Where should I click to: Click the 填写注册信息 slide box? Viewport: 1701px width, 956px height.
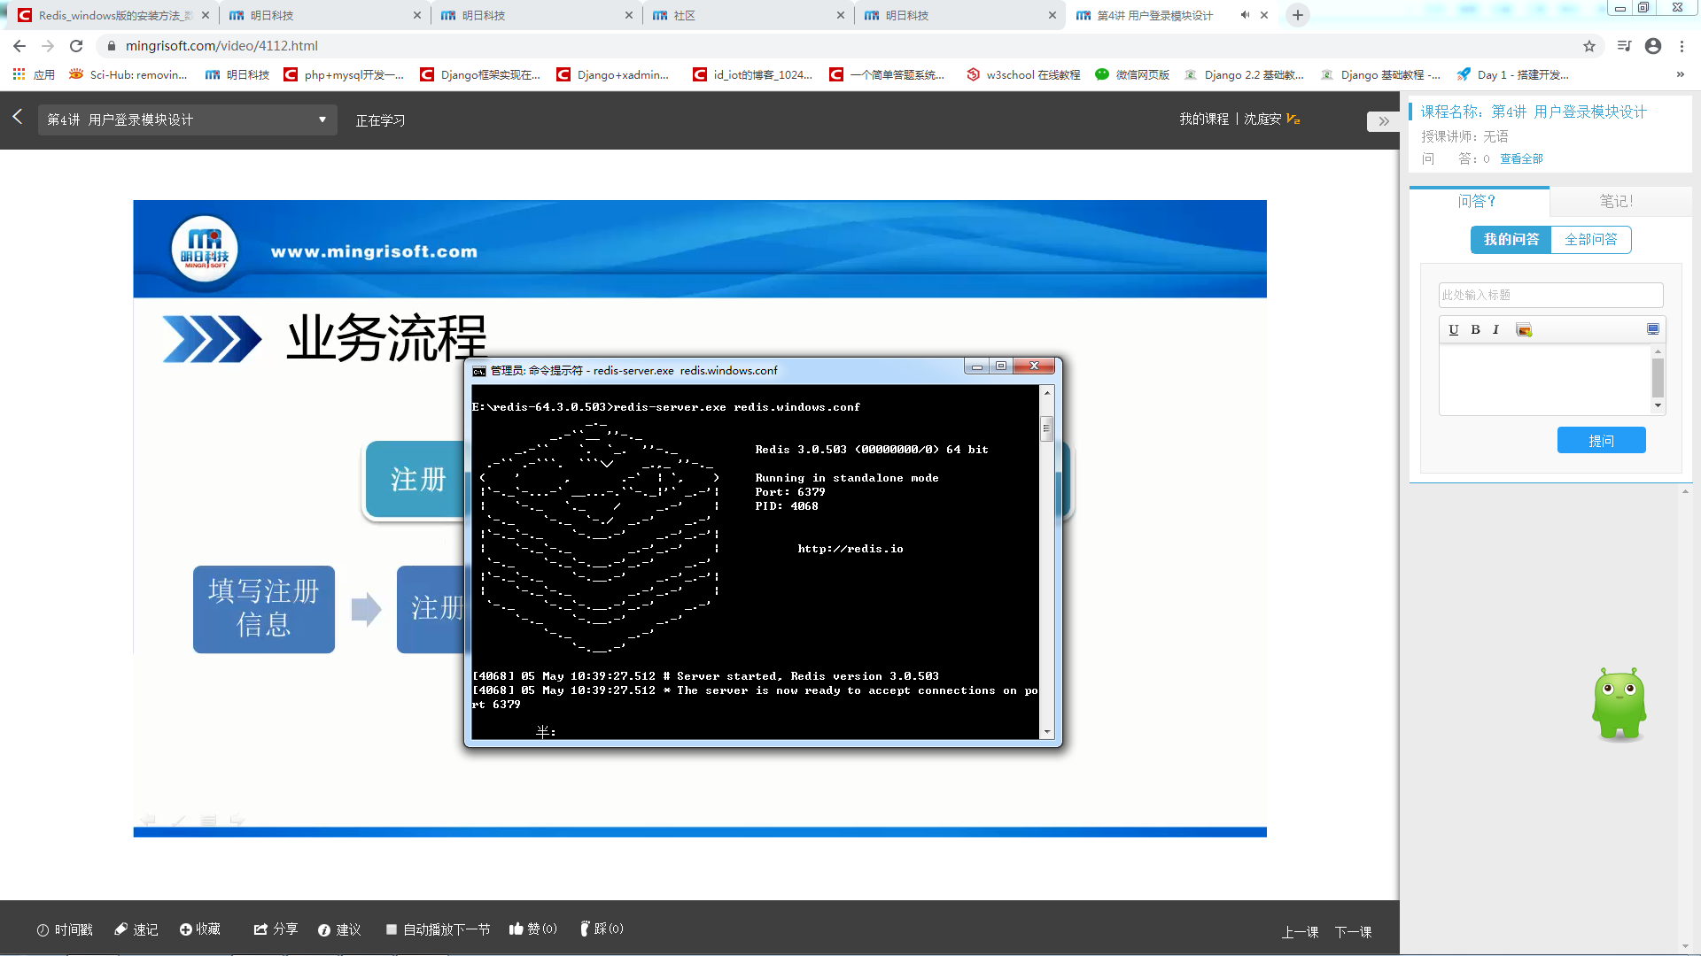pos(264,609)
